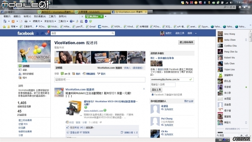The width and height of the screenshot is (252, 142).
Task: Open the 說明(H) menu
Action: pyautogui.click(x=63, y=17)
